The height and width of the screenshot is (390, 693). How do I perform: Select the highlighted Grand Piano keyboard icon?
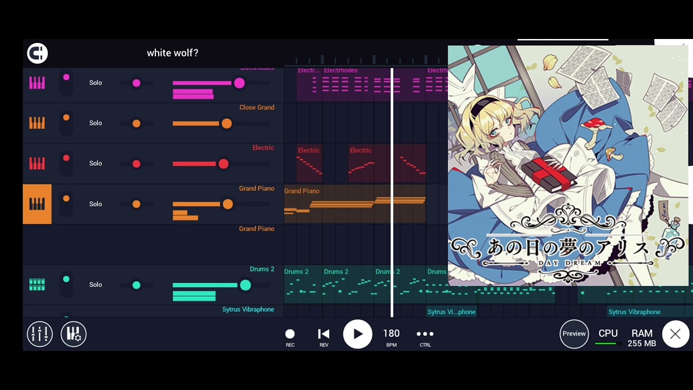37,204
